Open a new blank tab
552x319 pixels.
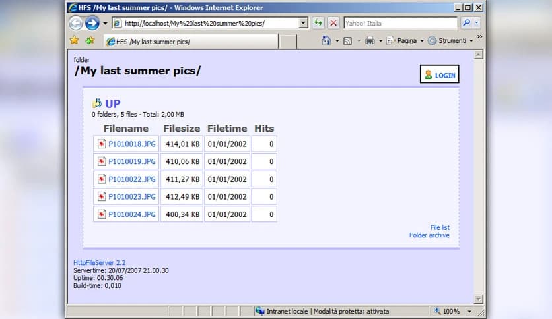[x=288, y=42]
